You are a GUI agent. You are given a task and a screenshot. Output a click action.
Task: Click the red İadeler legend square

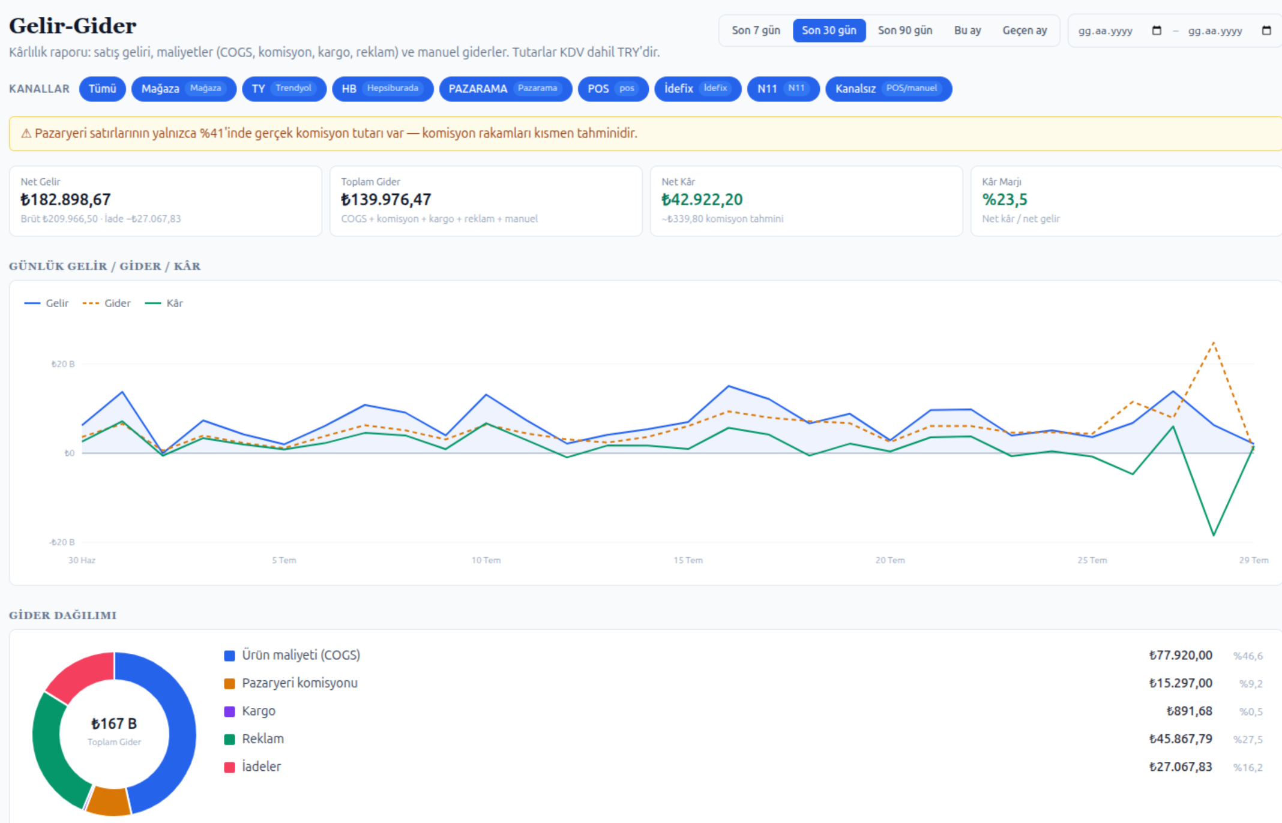[x=229, y=767]
